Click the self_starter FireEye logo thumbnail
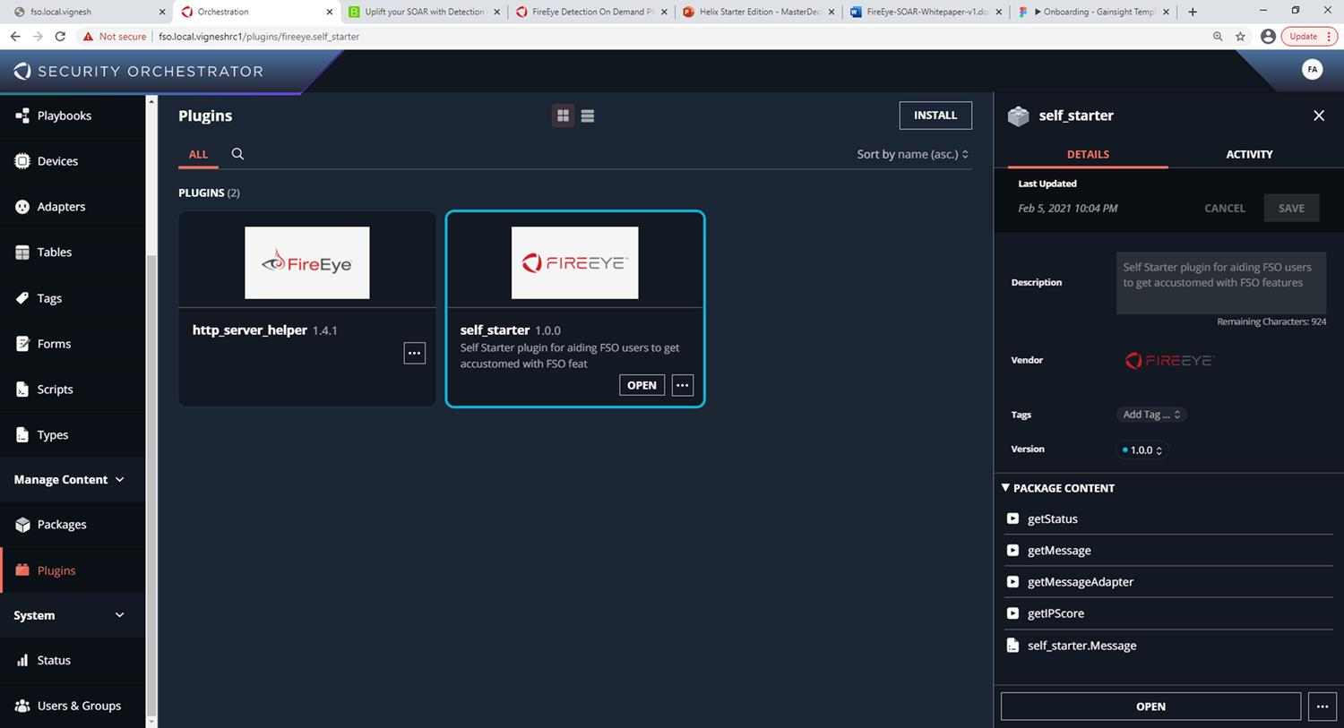Image resolution: width=1344 pixels, height=728 pixels. pyautogui.click(x=574, y=262)
